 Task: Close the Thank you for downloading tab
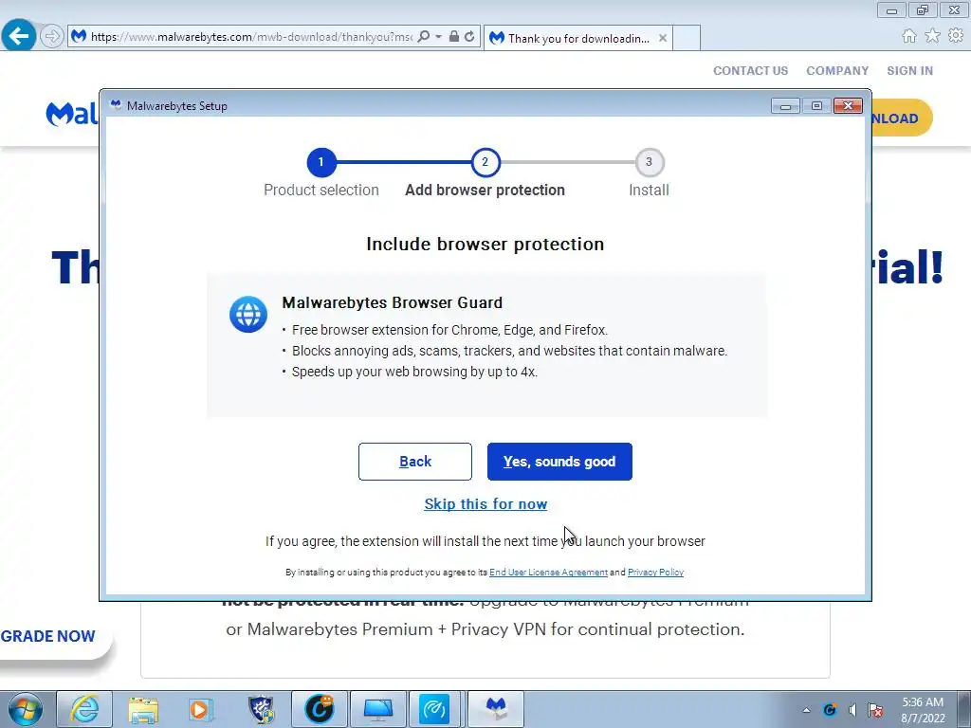[x=663, y=38]
